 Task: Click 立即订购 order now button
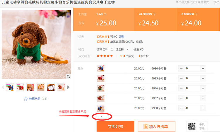(x=115, y=126)
